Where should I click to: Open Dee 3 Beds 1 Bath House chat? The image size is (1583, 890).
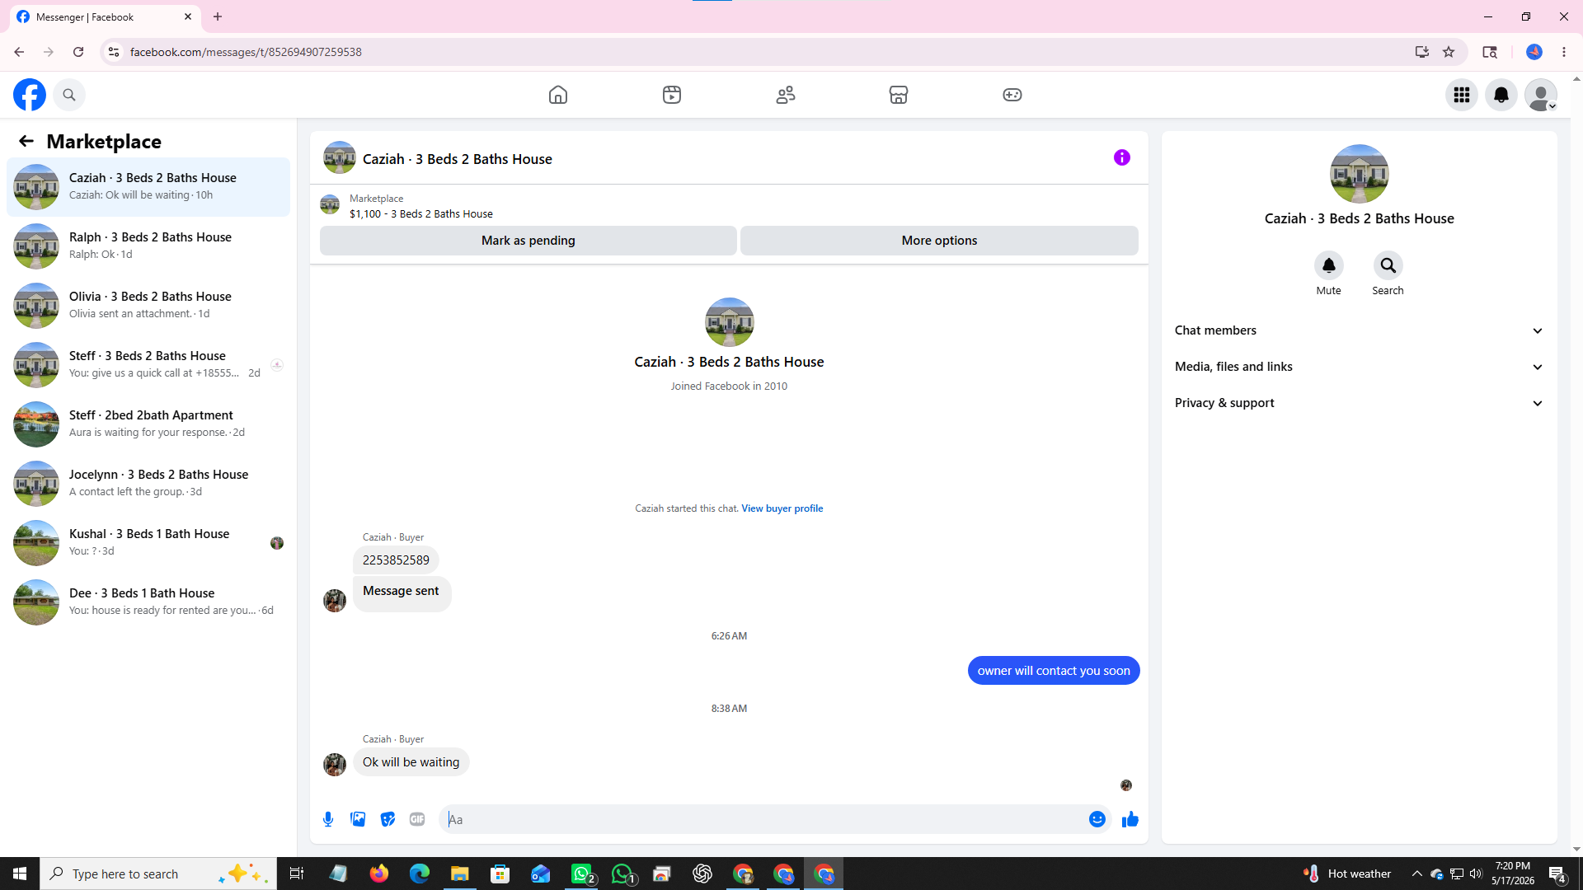coord(148,602)
